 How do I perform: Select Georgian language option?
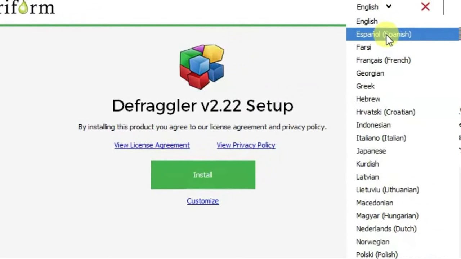(403, 73)
